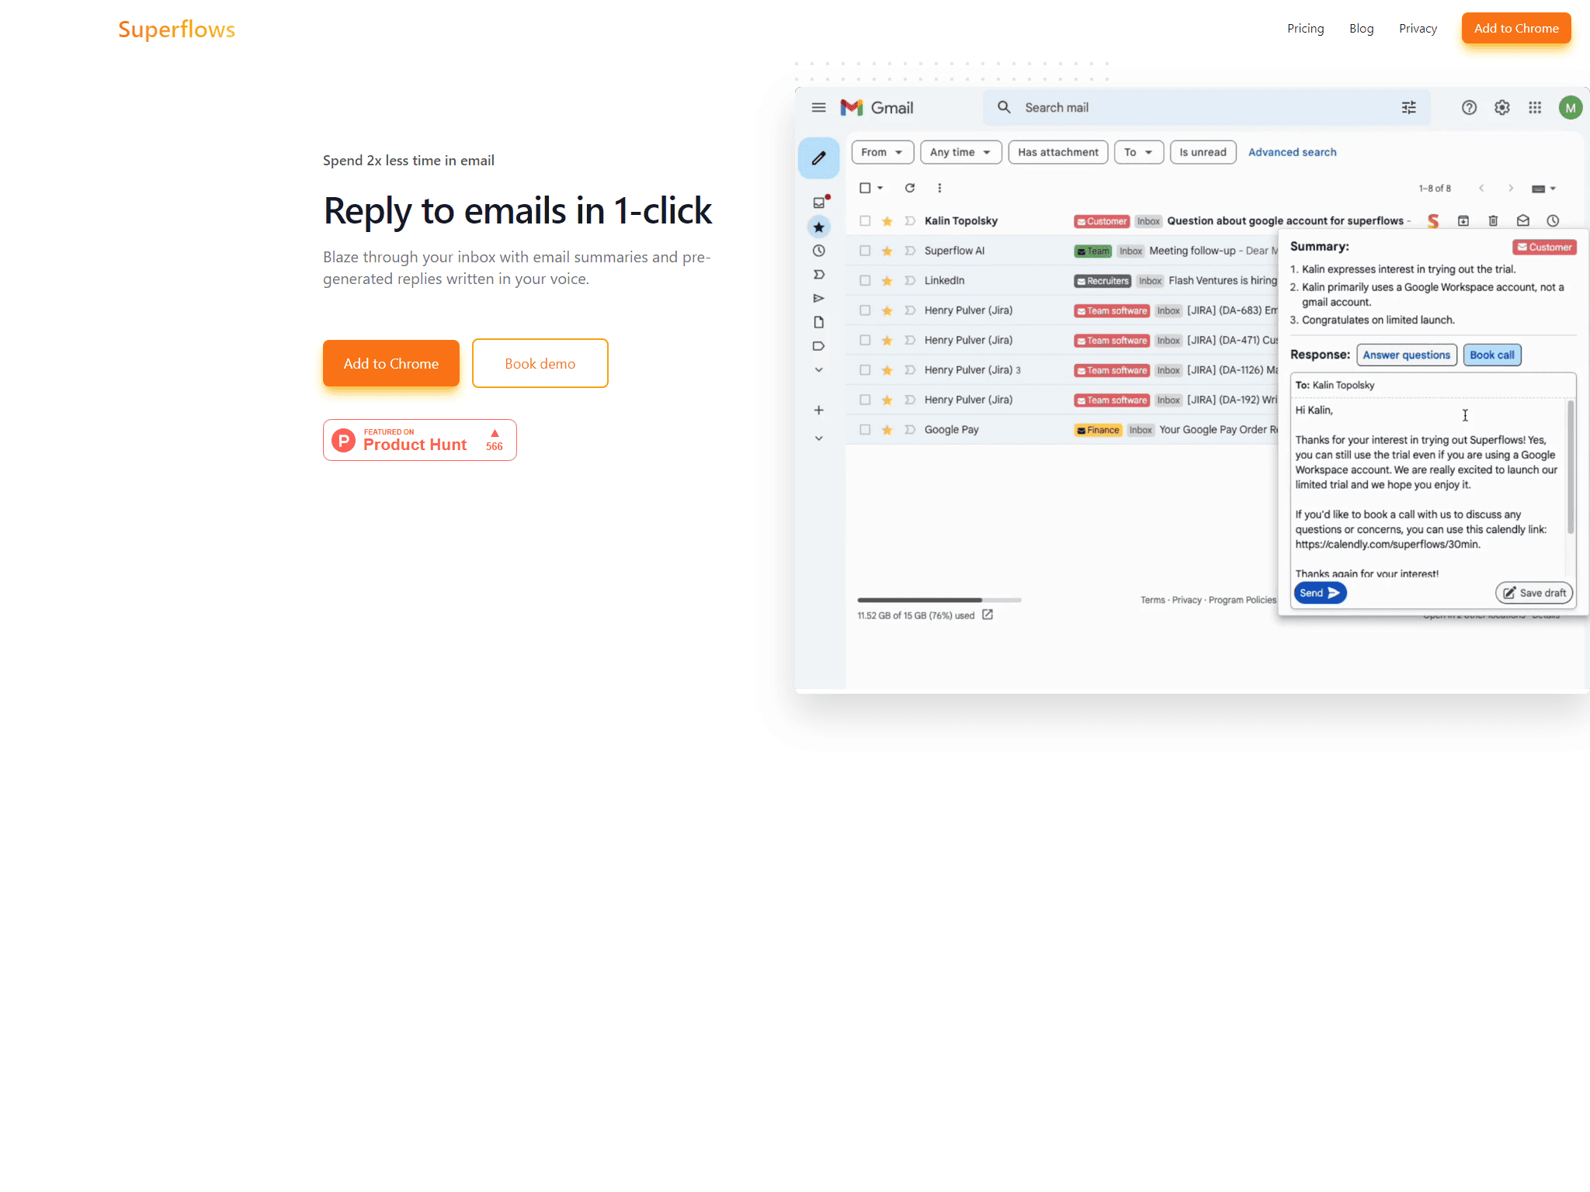
Task: Open the Gmail main menu hamburger icon
Action: 818,108
